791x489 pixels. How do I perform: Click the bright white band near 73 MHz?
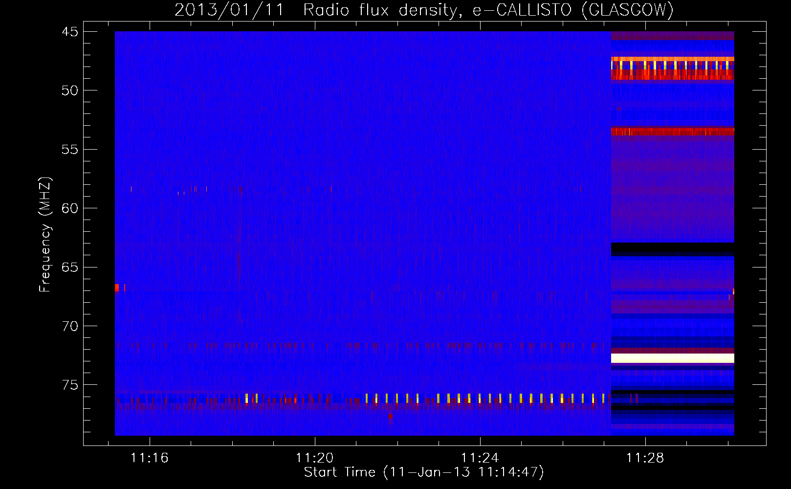(x=673, y=358)
